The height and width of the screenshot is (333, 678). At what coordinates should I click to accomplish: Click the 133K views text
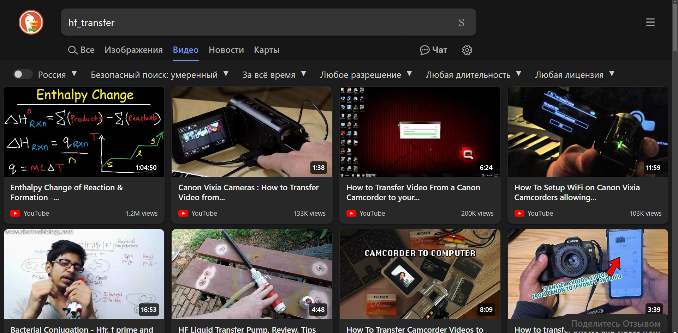pyautogui.click(x=309, y=213)
